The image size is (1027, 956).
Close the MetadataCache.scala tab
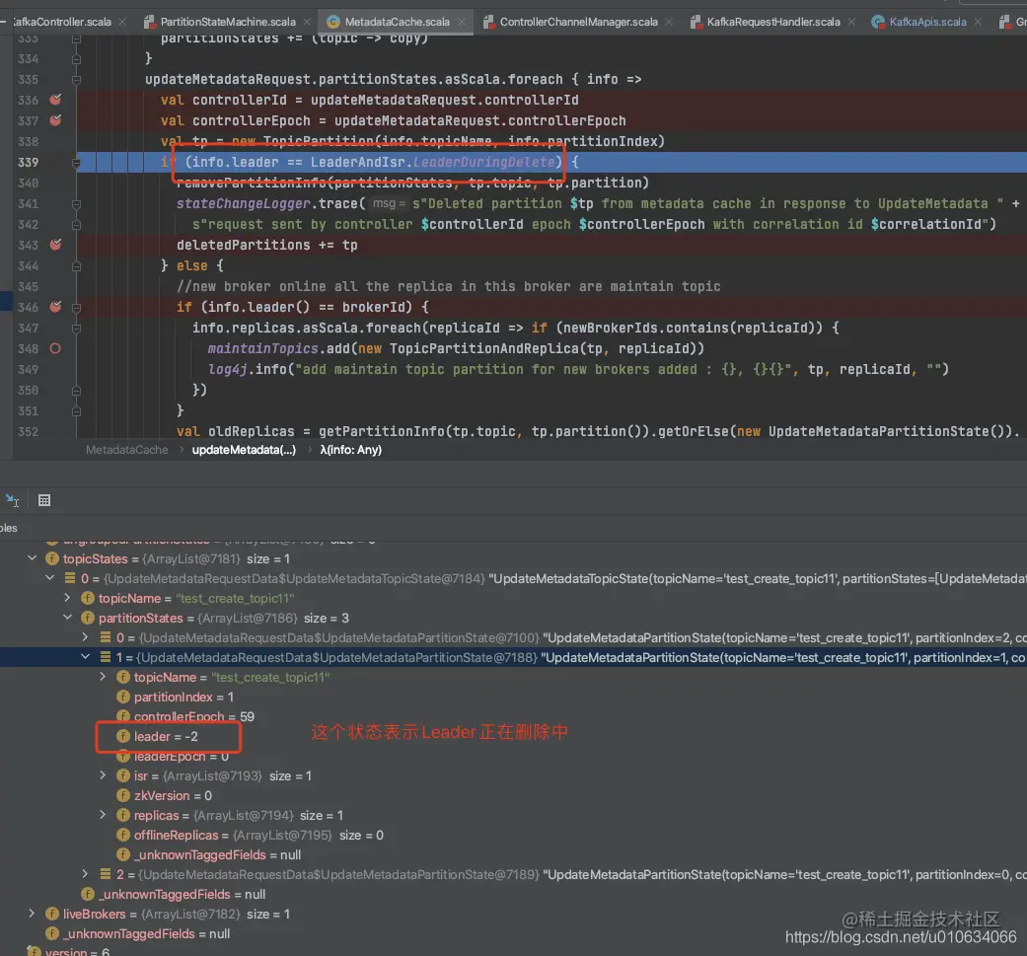[x=462, y=22]
